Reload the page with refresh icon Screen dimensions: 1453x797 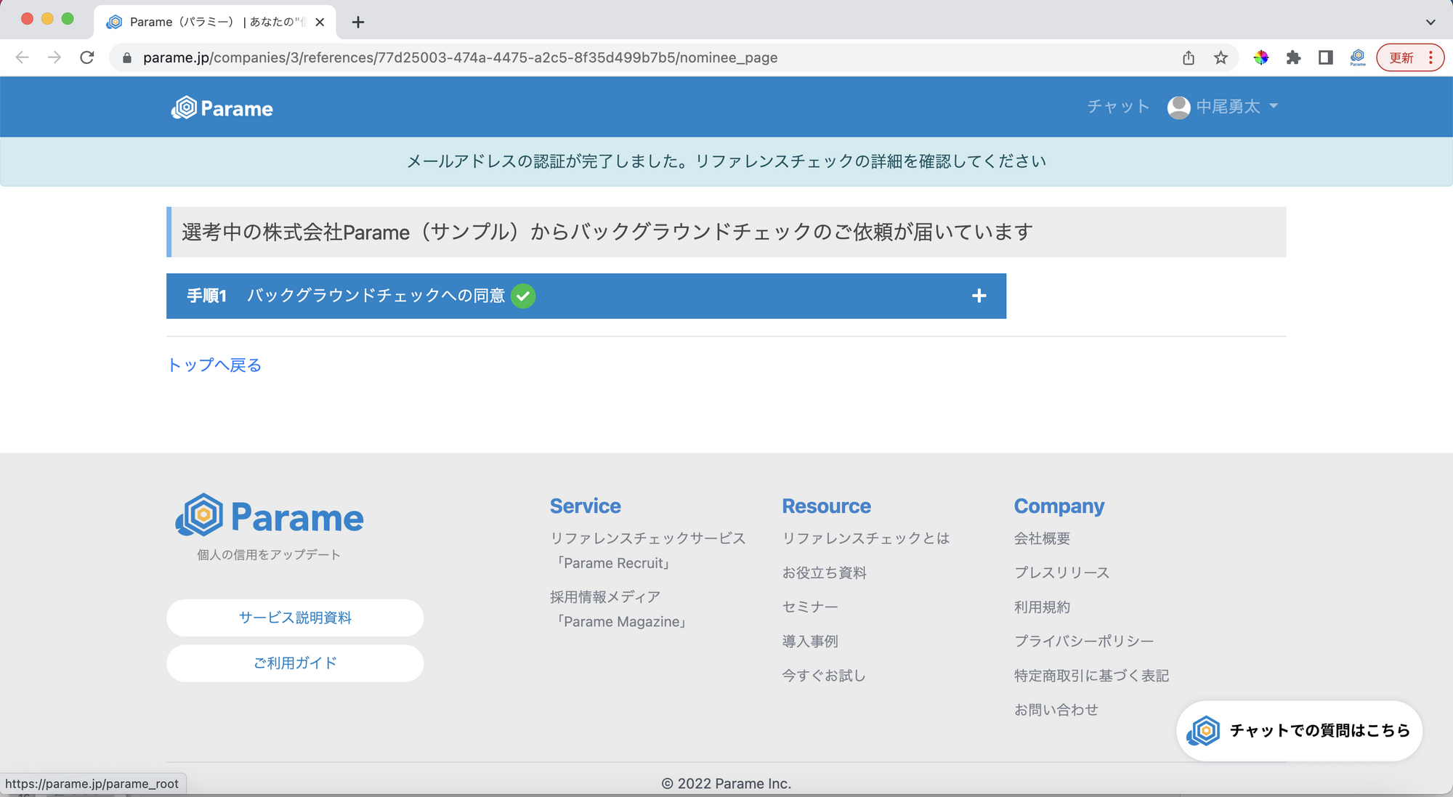coord(87,57)
